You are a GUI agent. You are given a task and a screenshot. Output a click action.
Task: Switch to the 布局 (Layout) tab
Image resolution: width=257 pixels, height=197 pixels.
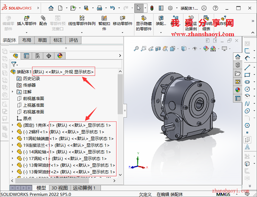[26, 40]
